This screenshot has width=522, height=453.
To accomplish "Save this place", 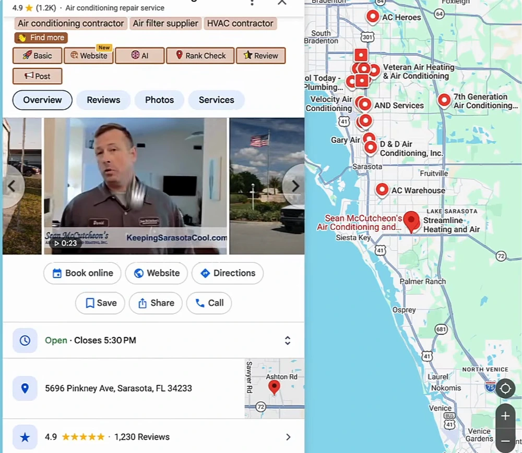I will [x=100, y=303].
